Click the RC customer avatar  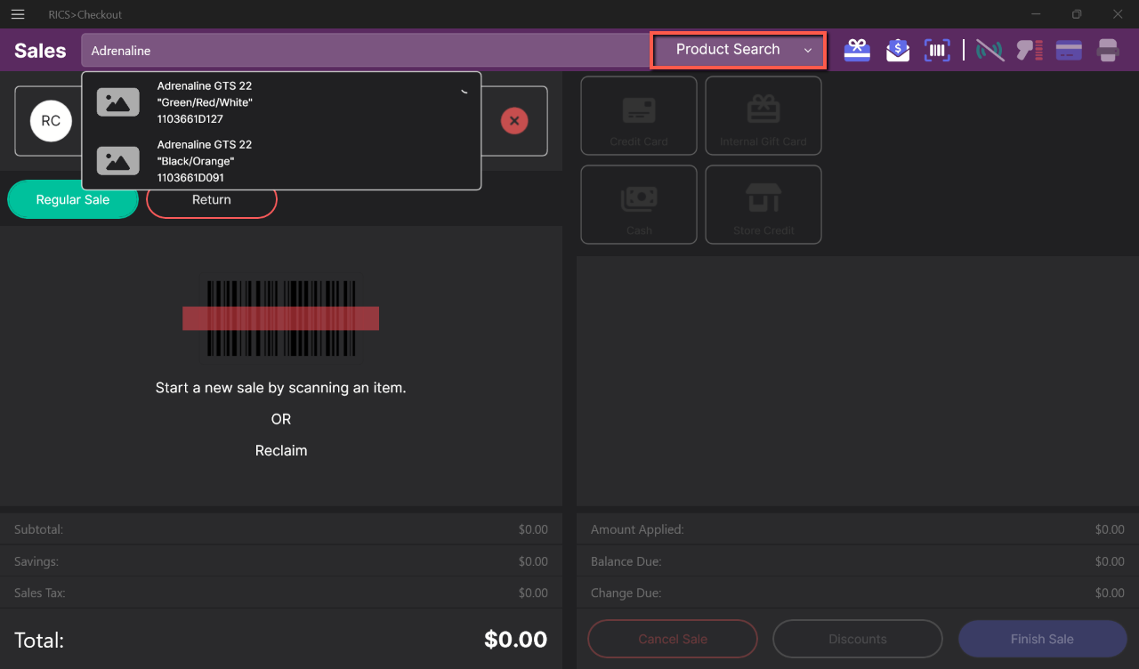[51, 121]
